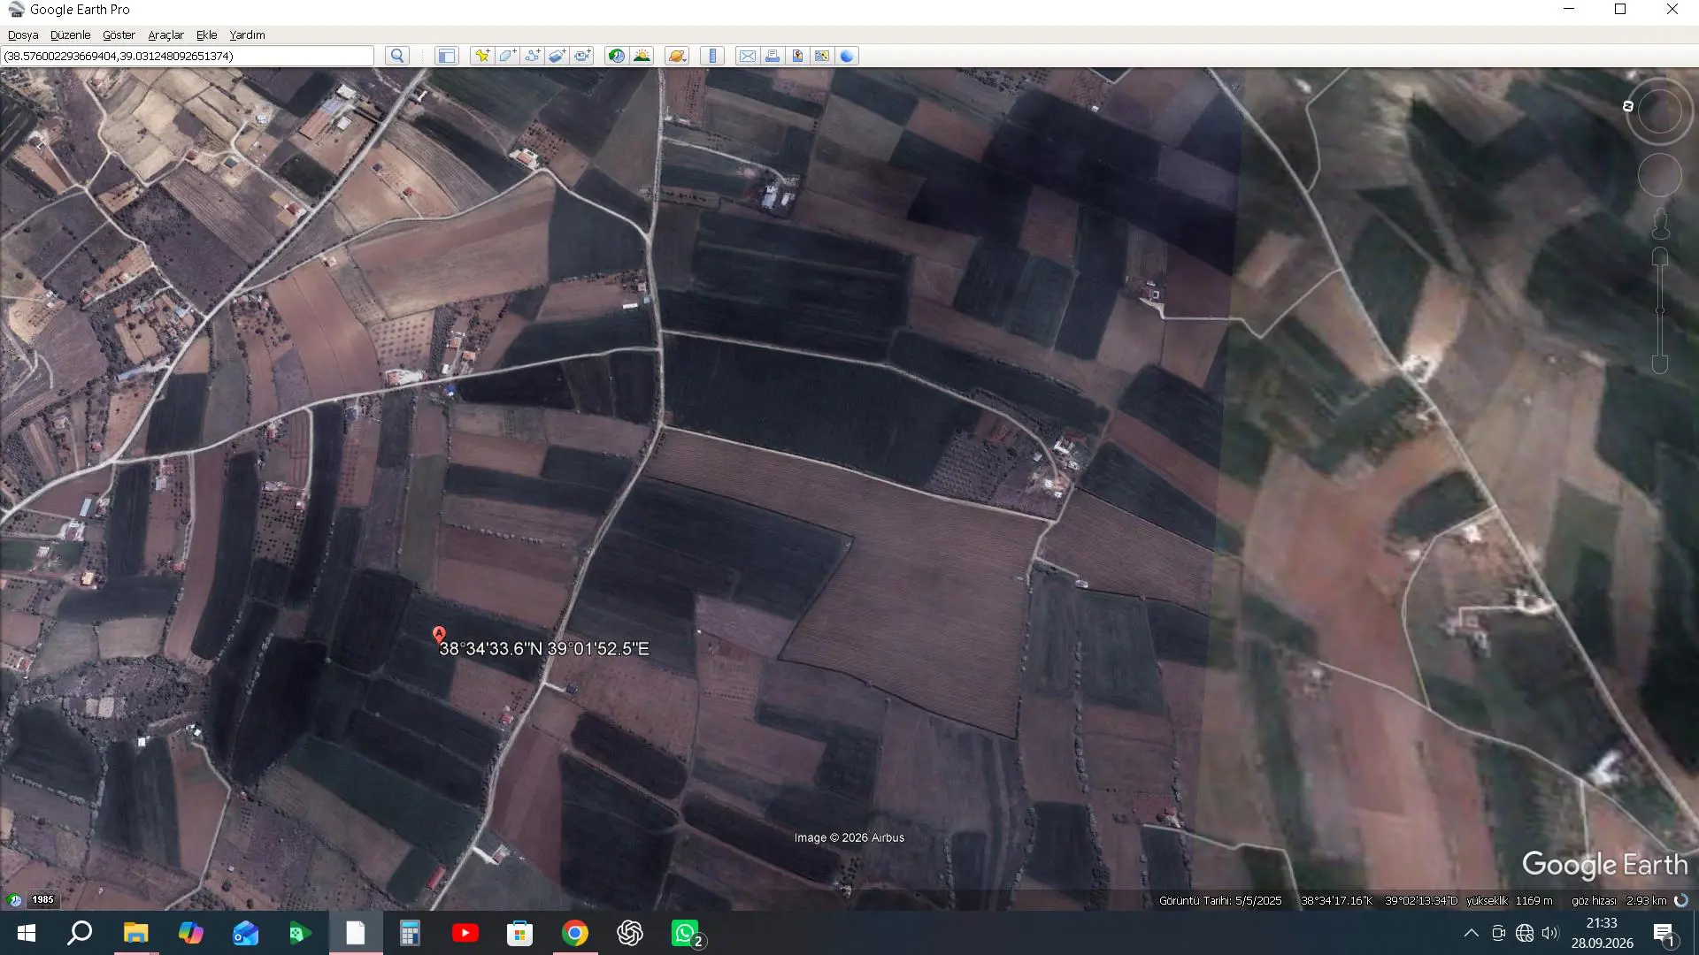This screenshot has width=1699, height=955.
Task: Print the current view
Action: point(773,56)
